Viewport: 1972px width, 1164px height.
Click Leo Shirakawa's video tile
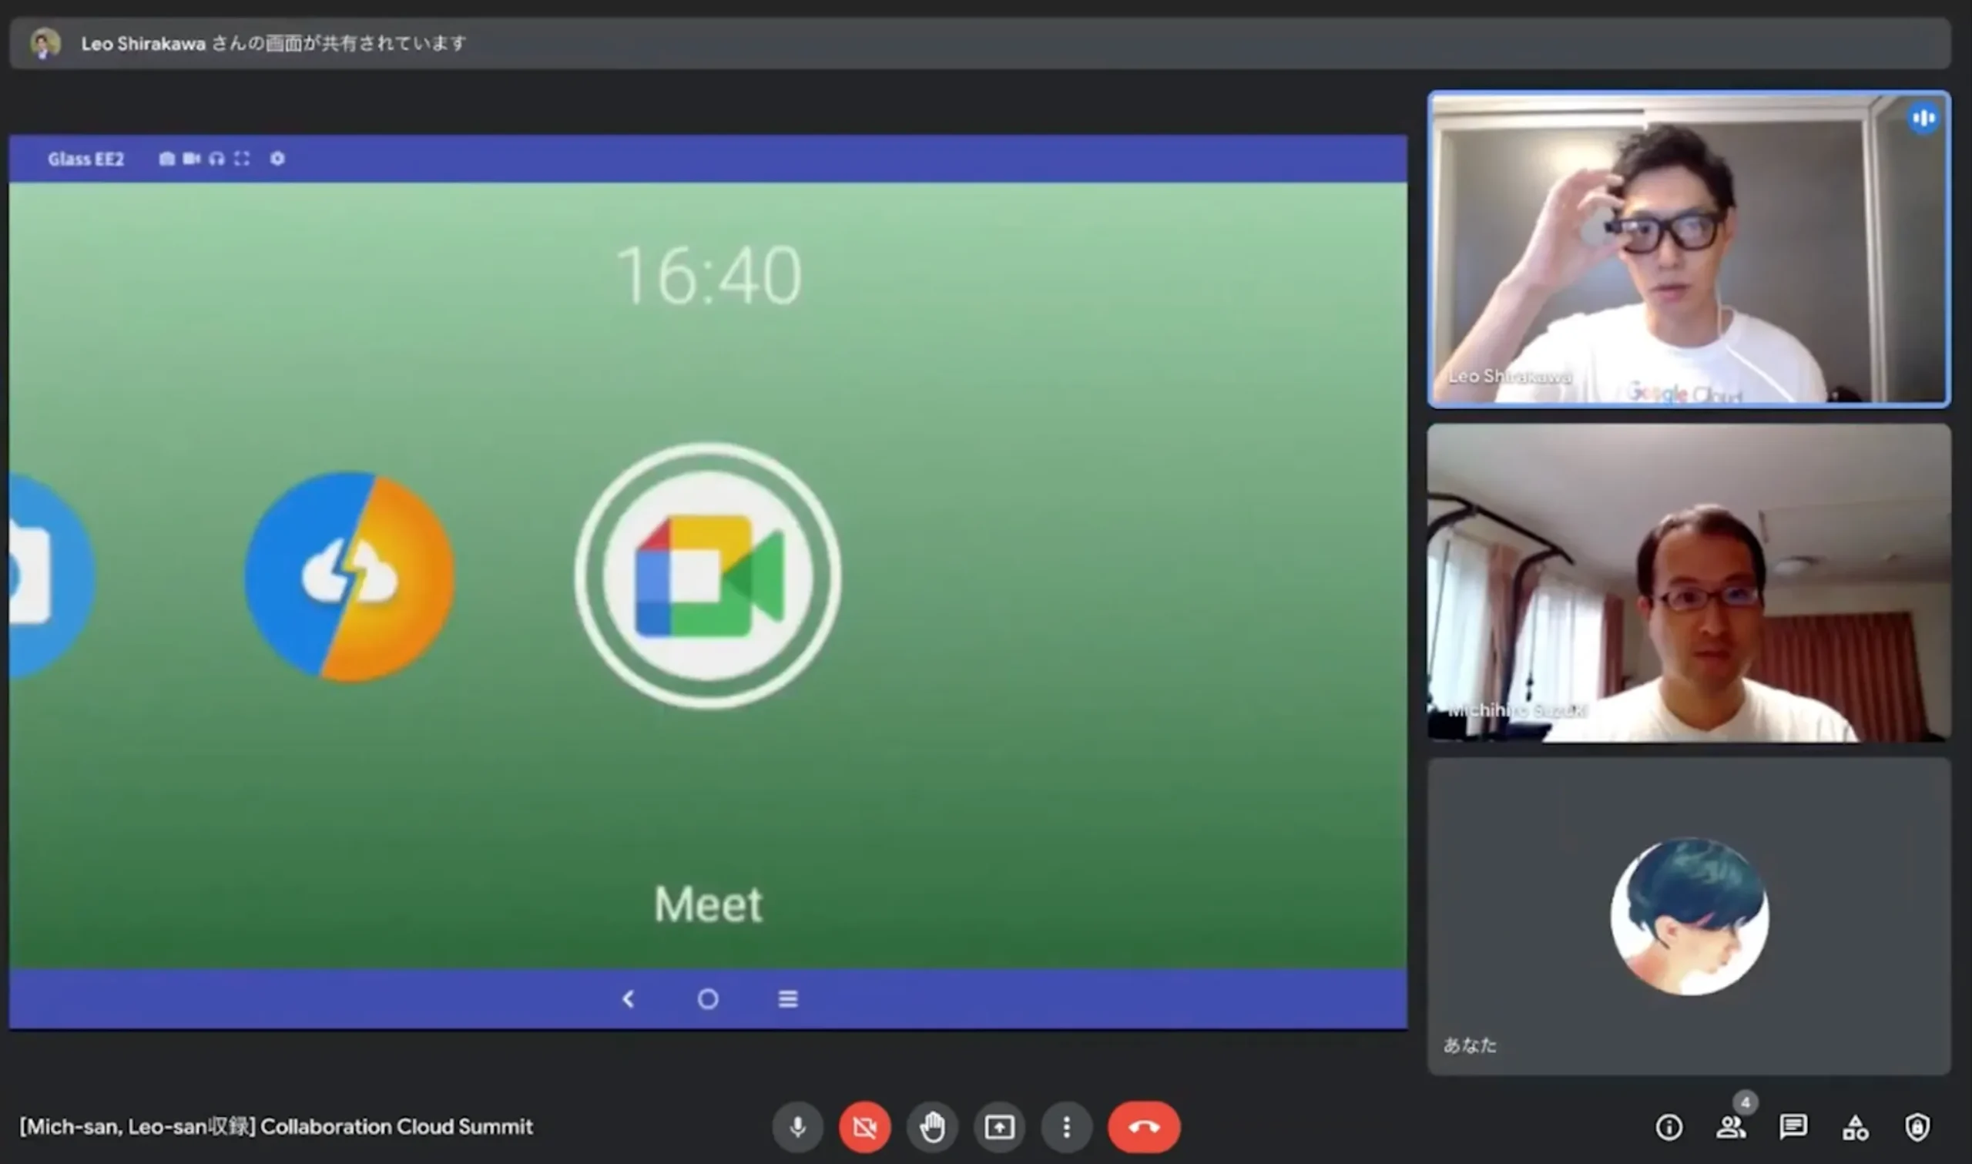pos(1689,250)
